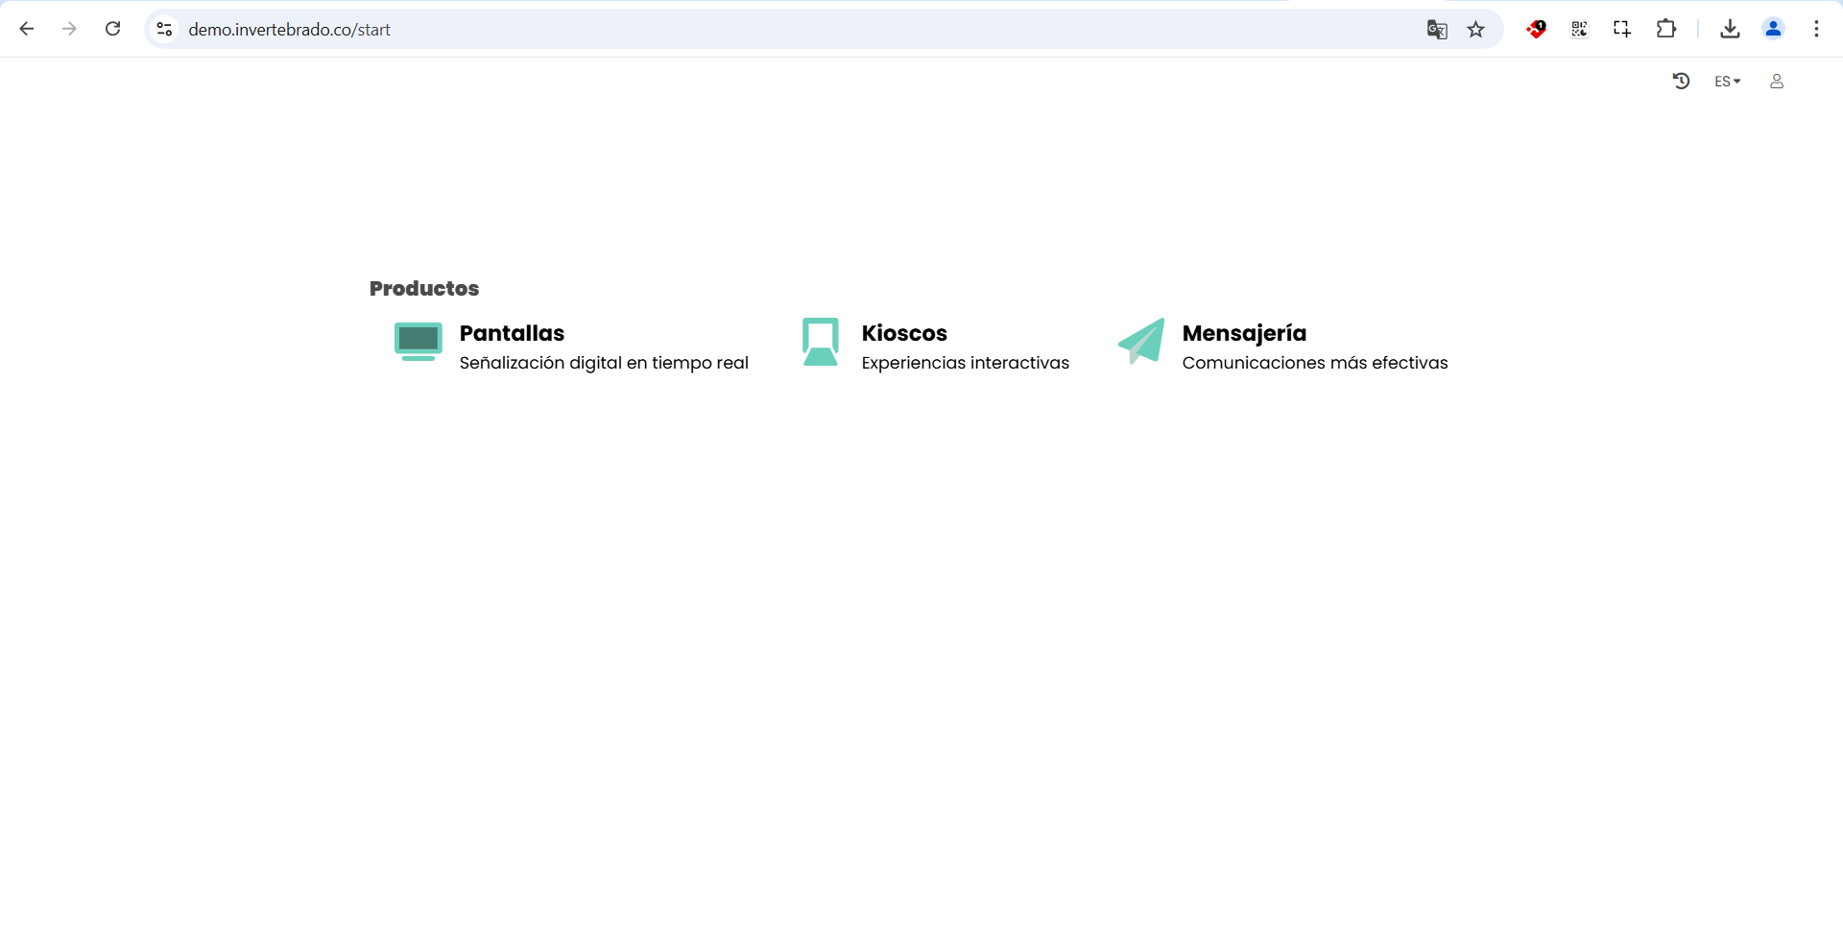Viewport: 1843px width, 932px height.
Task: Click the Pantallas monitor icon
Action: click(x=418, y=342)
